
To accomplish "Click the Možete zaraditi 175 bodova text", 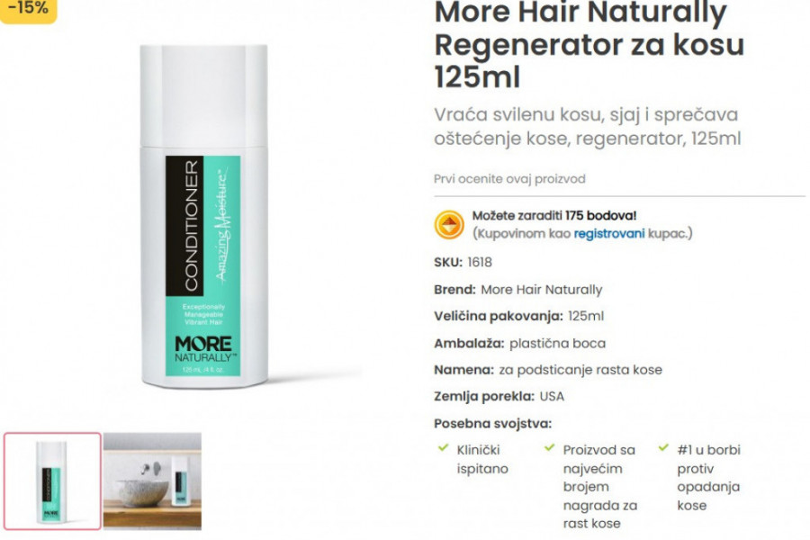I will pyautogui.click(x=554, y=215).
